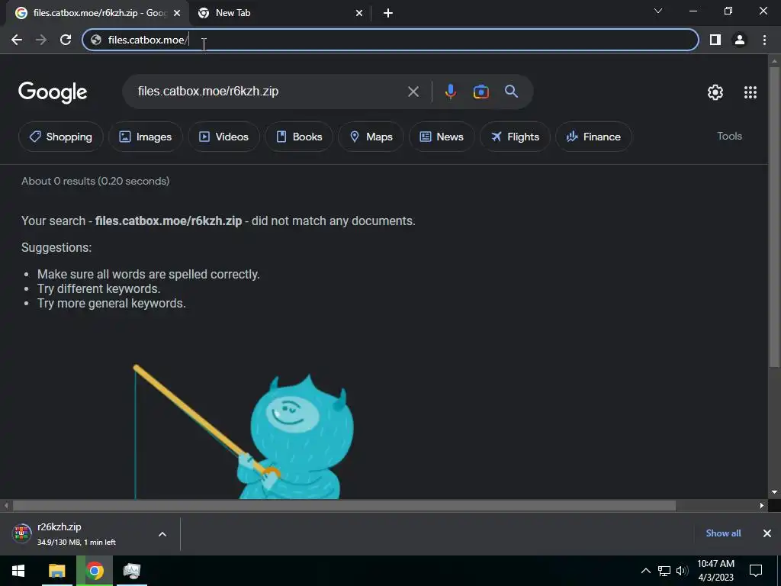Click the 'About 0 results' text
The image size is (781, 586).
point(95,181)
